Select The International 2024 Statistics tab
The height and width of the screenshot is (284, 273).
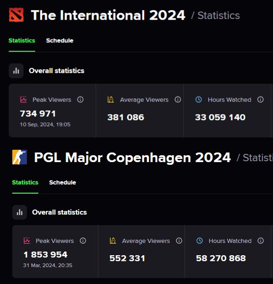coord(22,41)
